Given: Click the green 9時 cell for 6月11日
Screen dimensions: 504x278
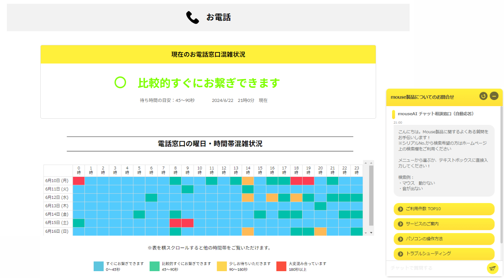Looking at the screenshot, I should click(187, 189).
